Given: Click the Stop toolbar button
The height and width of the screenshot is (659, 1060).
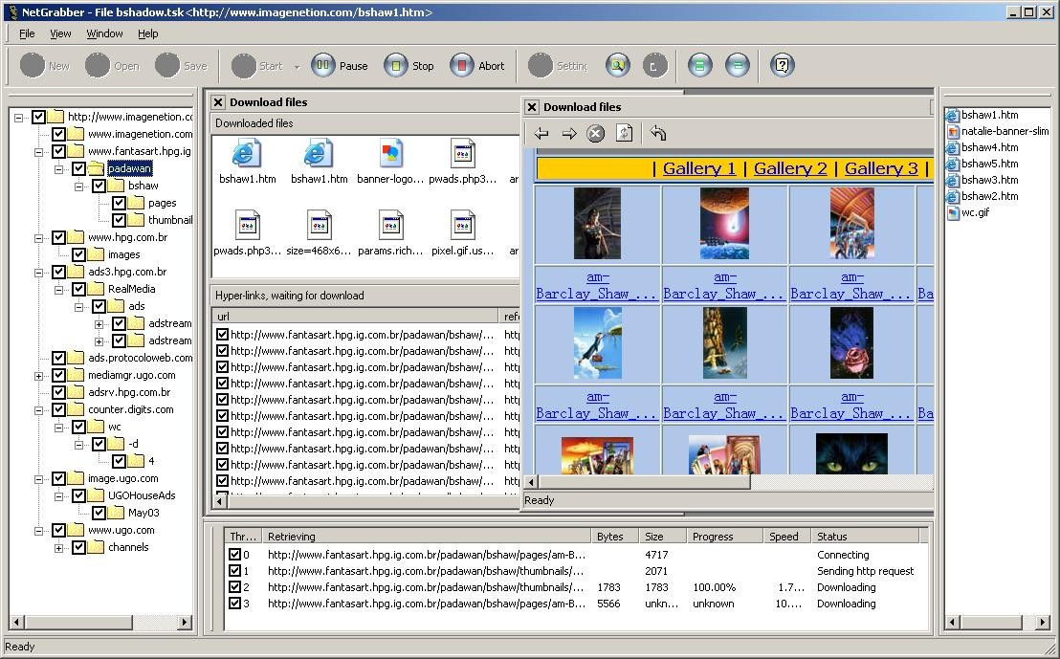Looking at the screenshot, I should [x=409, y=66].
